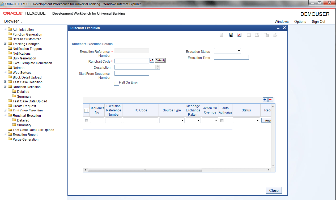Image resolution: width=336 pixels, height=200 pixels.
Task: Click folder icon beside Block Detail Upload
Action: coord(10,77)
